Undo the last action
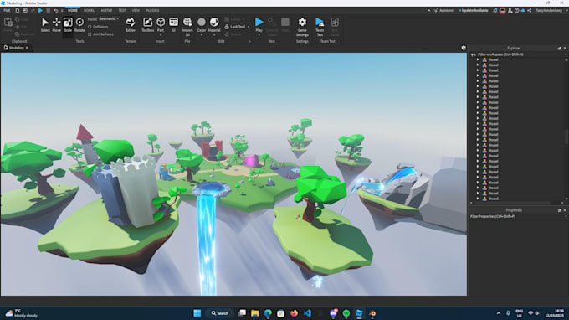This screenshot has height=320, width=569. pyautogui.click(x=56, y=11)
